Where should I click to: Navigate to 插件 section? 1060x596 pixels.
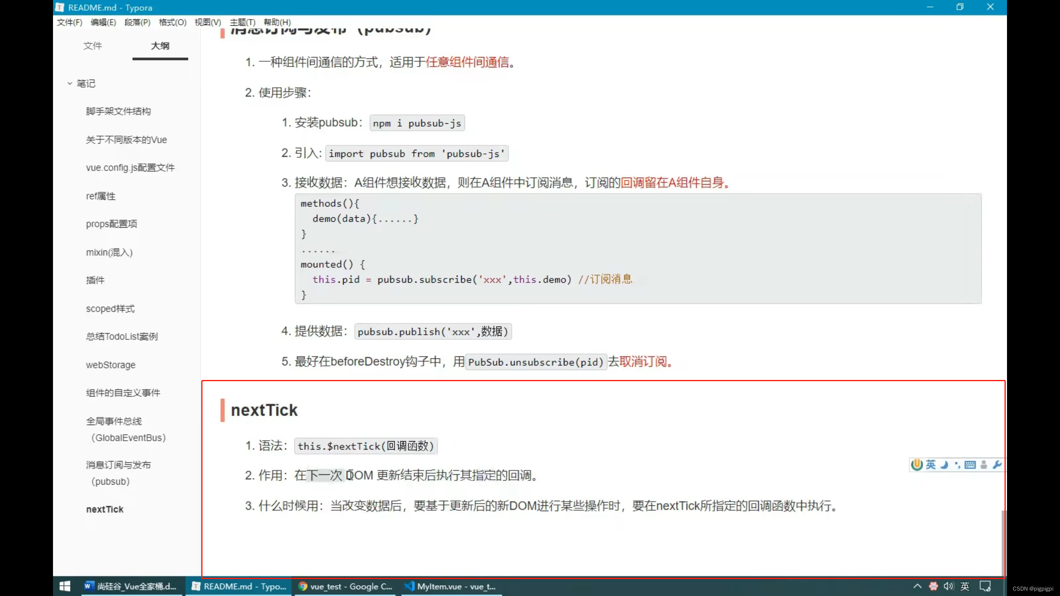pyautogui.click(x=95, y=280)
